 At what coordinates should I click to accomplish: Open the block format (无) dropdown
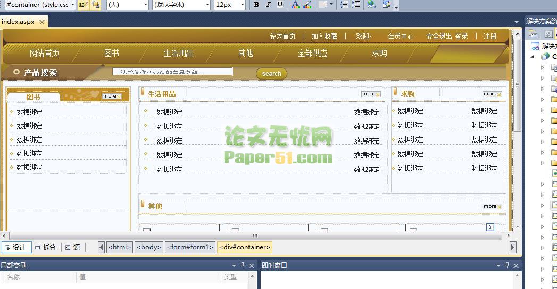pyautogui.click(x=146, y=5)
